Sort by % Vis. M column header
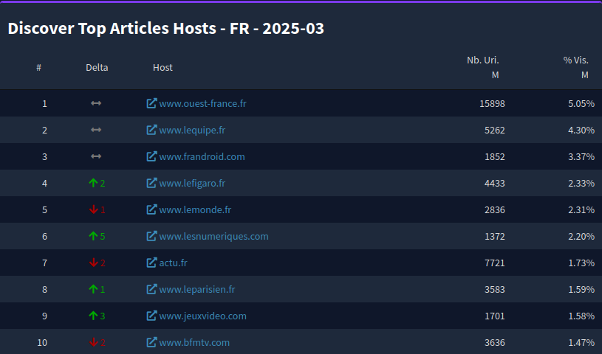This screenshot has height=354, width=602. pos(576,67)
